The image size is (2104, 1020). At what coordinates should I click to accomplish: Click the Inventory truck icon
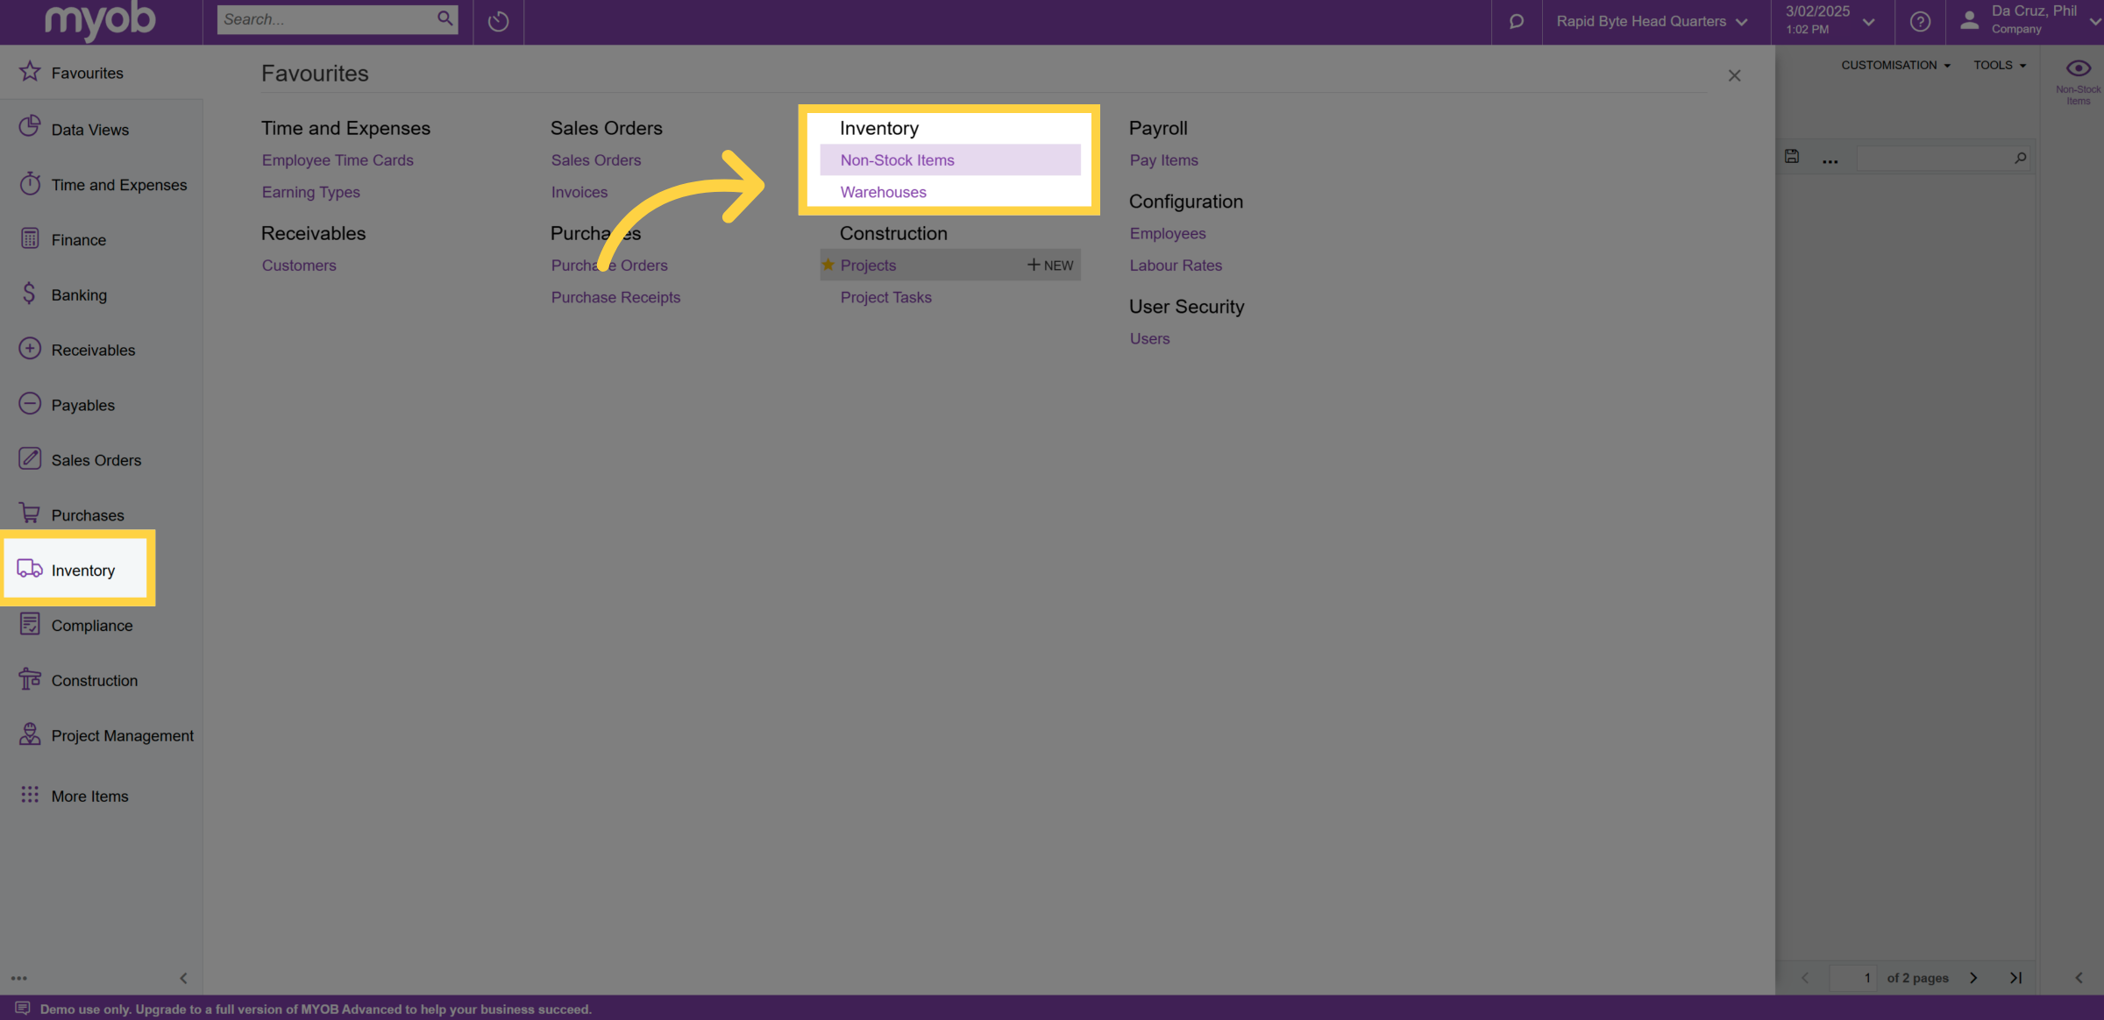[x=30, y=569]
